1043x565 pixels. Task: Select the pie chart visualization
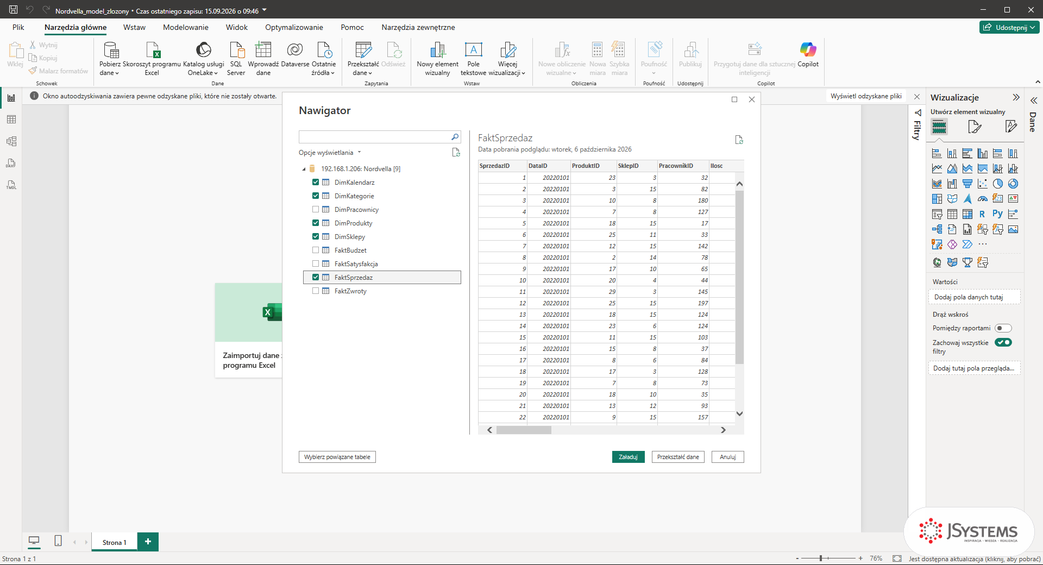coord(998,184)
